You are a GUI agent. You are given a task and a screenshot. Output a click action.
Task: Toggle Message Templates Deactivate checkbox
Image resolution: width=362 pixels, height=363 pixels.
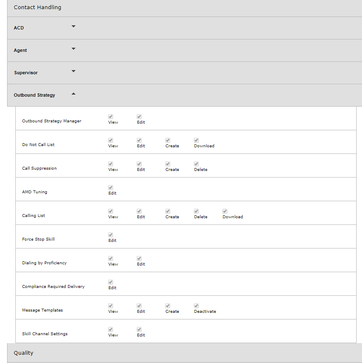(x=196, y=306)
